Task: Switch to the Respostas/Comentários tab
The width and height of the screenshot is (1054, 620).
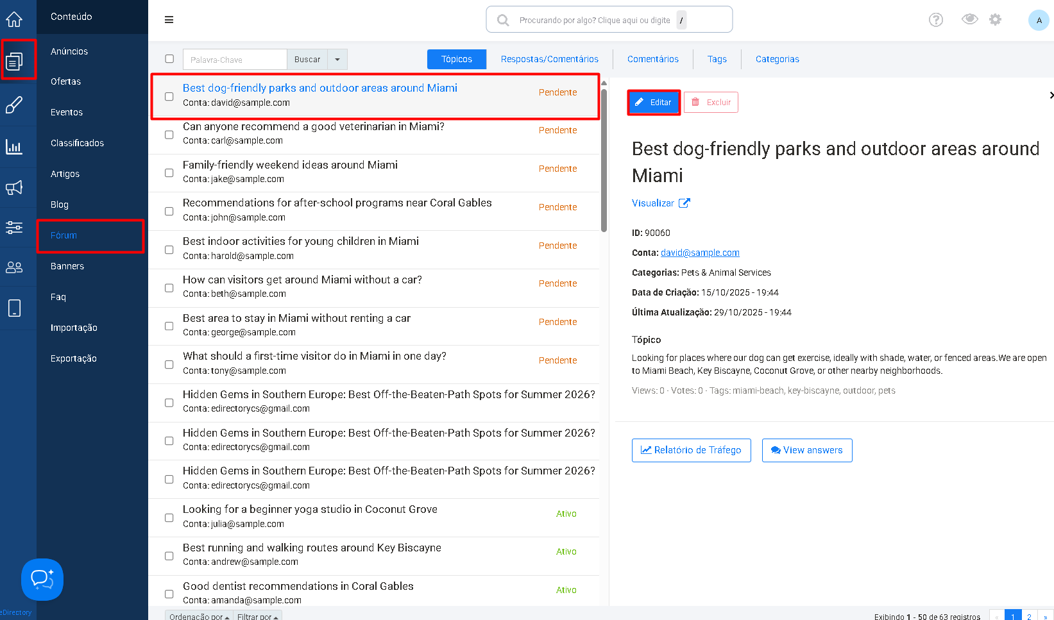Action: point(550,59)
